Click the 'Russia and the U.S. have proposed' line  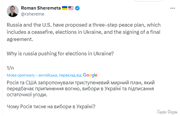click(x=83, y=25)
